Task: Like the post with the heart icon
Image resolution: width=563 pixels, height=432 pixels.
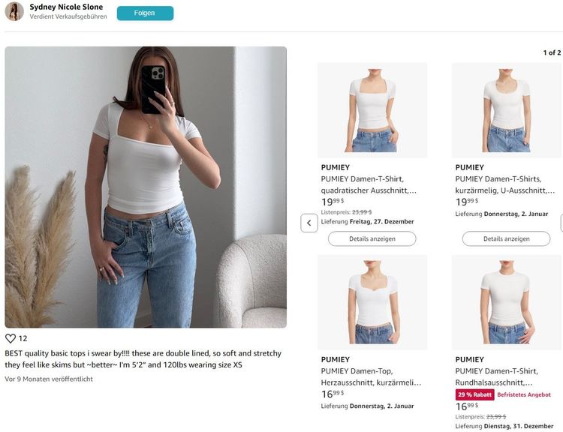Action: [11, 338]
